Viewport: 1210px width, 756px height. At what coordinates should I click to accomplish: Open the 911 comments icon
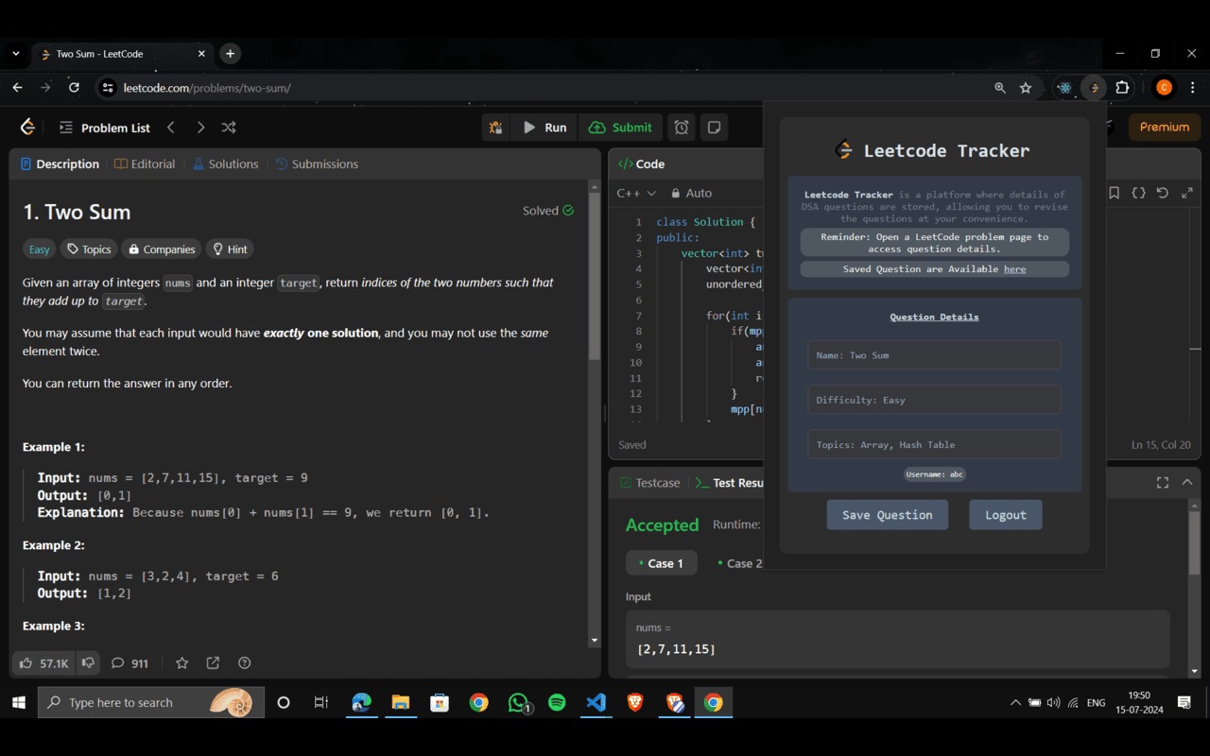130,663
